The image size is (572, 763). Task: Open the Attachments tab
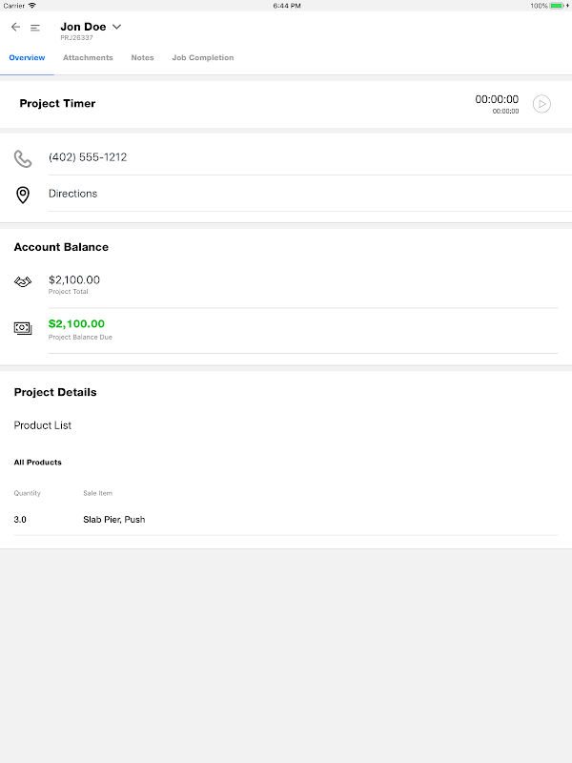88,58
